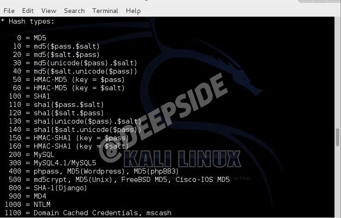Click the scrollbar track above the thumb
This screenshot has height=218, width=341.
[337, 72]
